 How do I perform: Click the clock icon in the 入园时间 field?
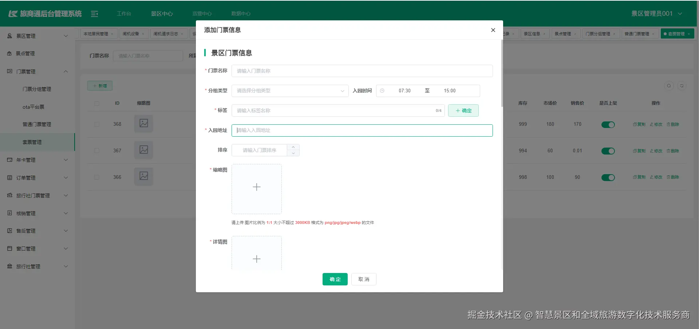point(382,91)
